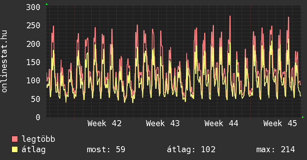Click the 'max: 214' statistic
Image resolution: width=307 pixels, height=160 pixels.
275,150
